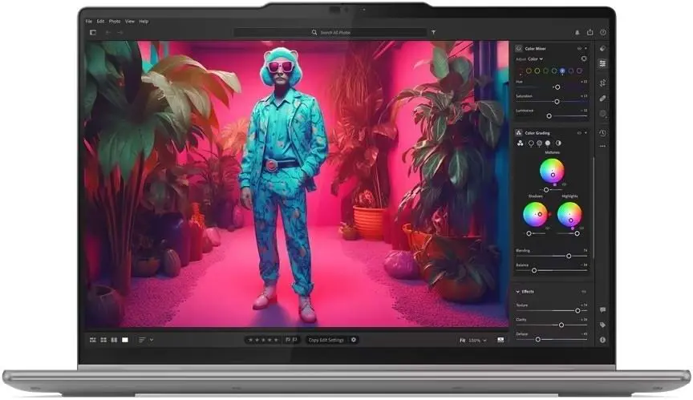
Task: Click the forward navigation arrow
Action: pos(120,32)
